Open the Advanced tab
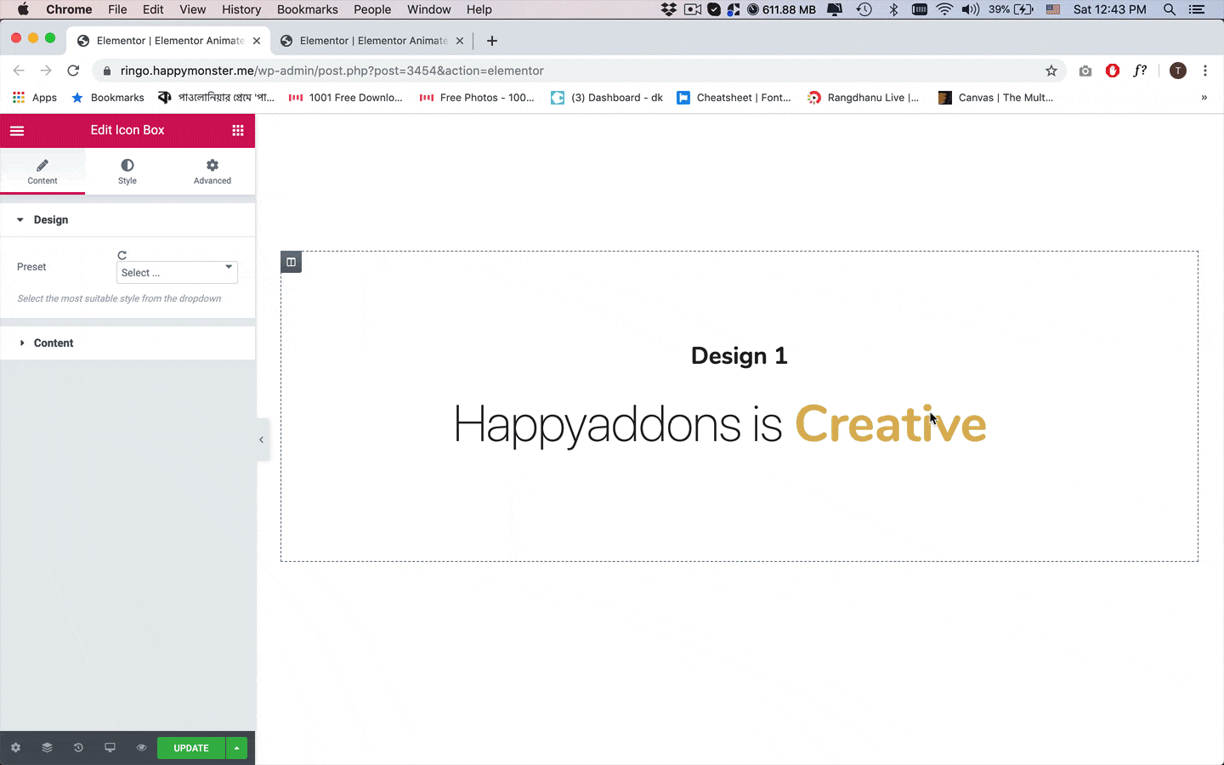 212,172
